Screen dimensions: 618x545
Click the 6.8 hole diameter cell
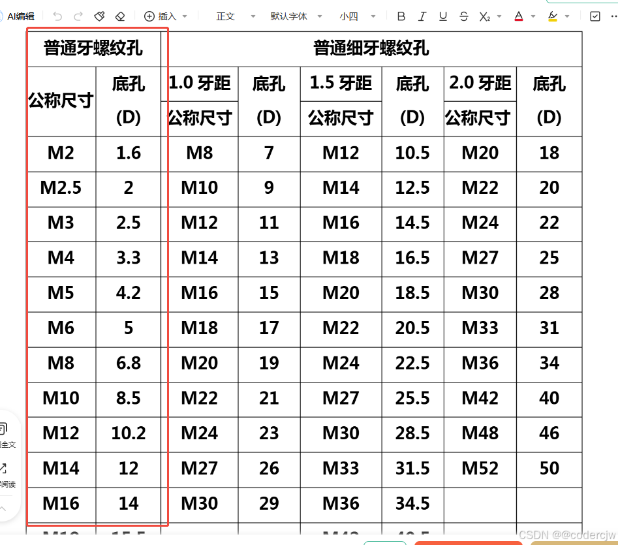[x=129, y=364]
